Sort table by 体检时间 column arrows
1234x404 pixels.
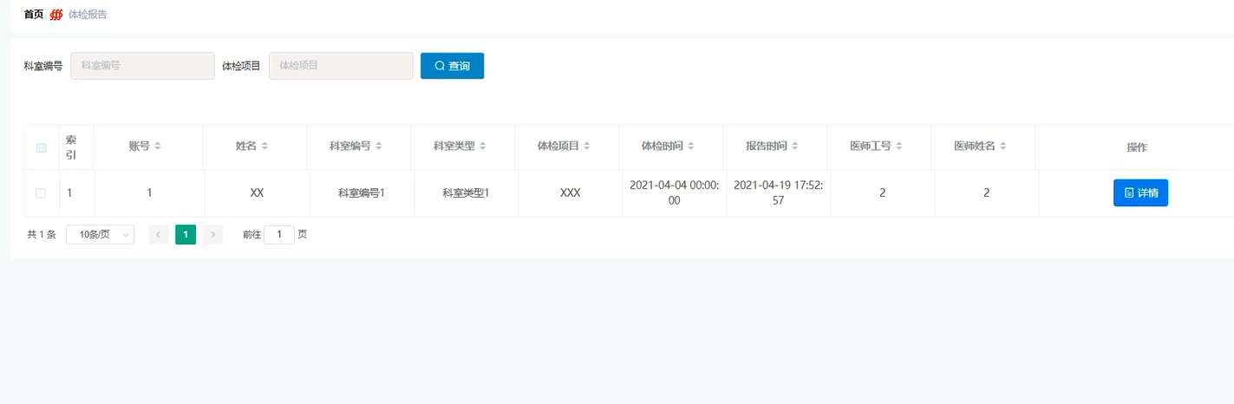(x=691, y=147)
